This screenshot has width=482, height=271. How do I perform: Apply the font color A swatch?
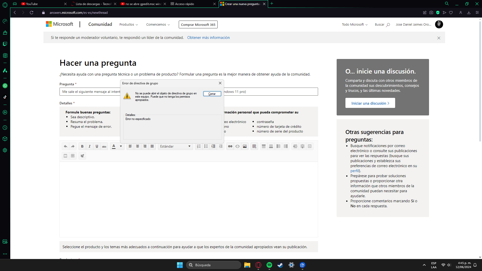point(114,146)
